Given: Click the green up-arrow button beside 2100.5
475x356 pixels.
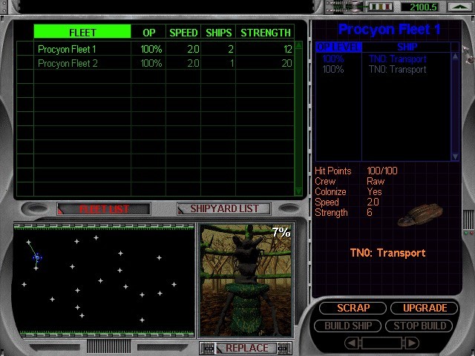Looking at the screenshot, I should pos(460,7).
